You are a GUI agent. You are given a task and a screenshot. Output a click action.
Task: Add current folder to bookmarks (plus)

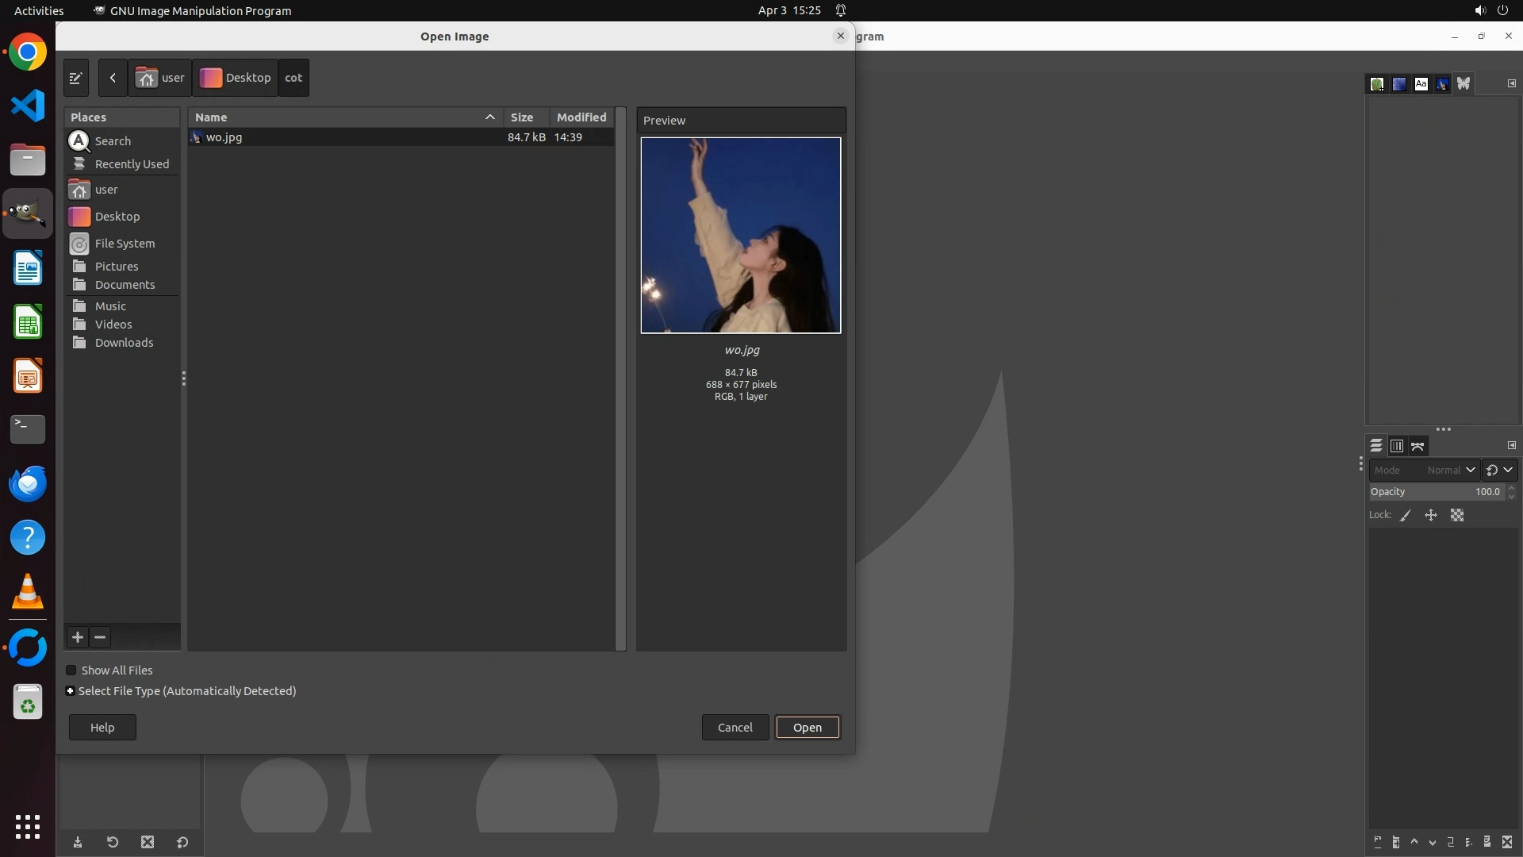78,637
